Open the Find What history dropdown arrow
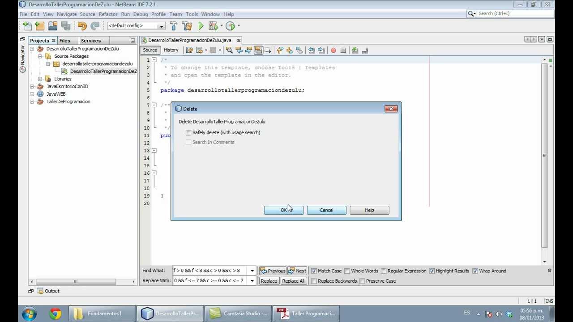 point(252,271)
